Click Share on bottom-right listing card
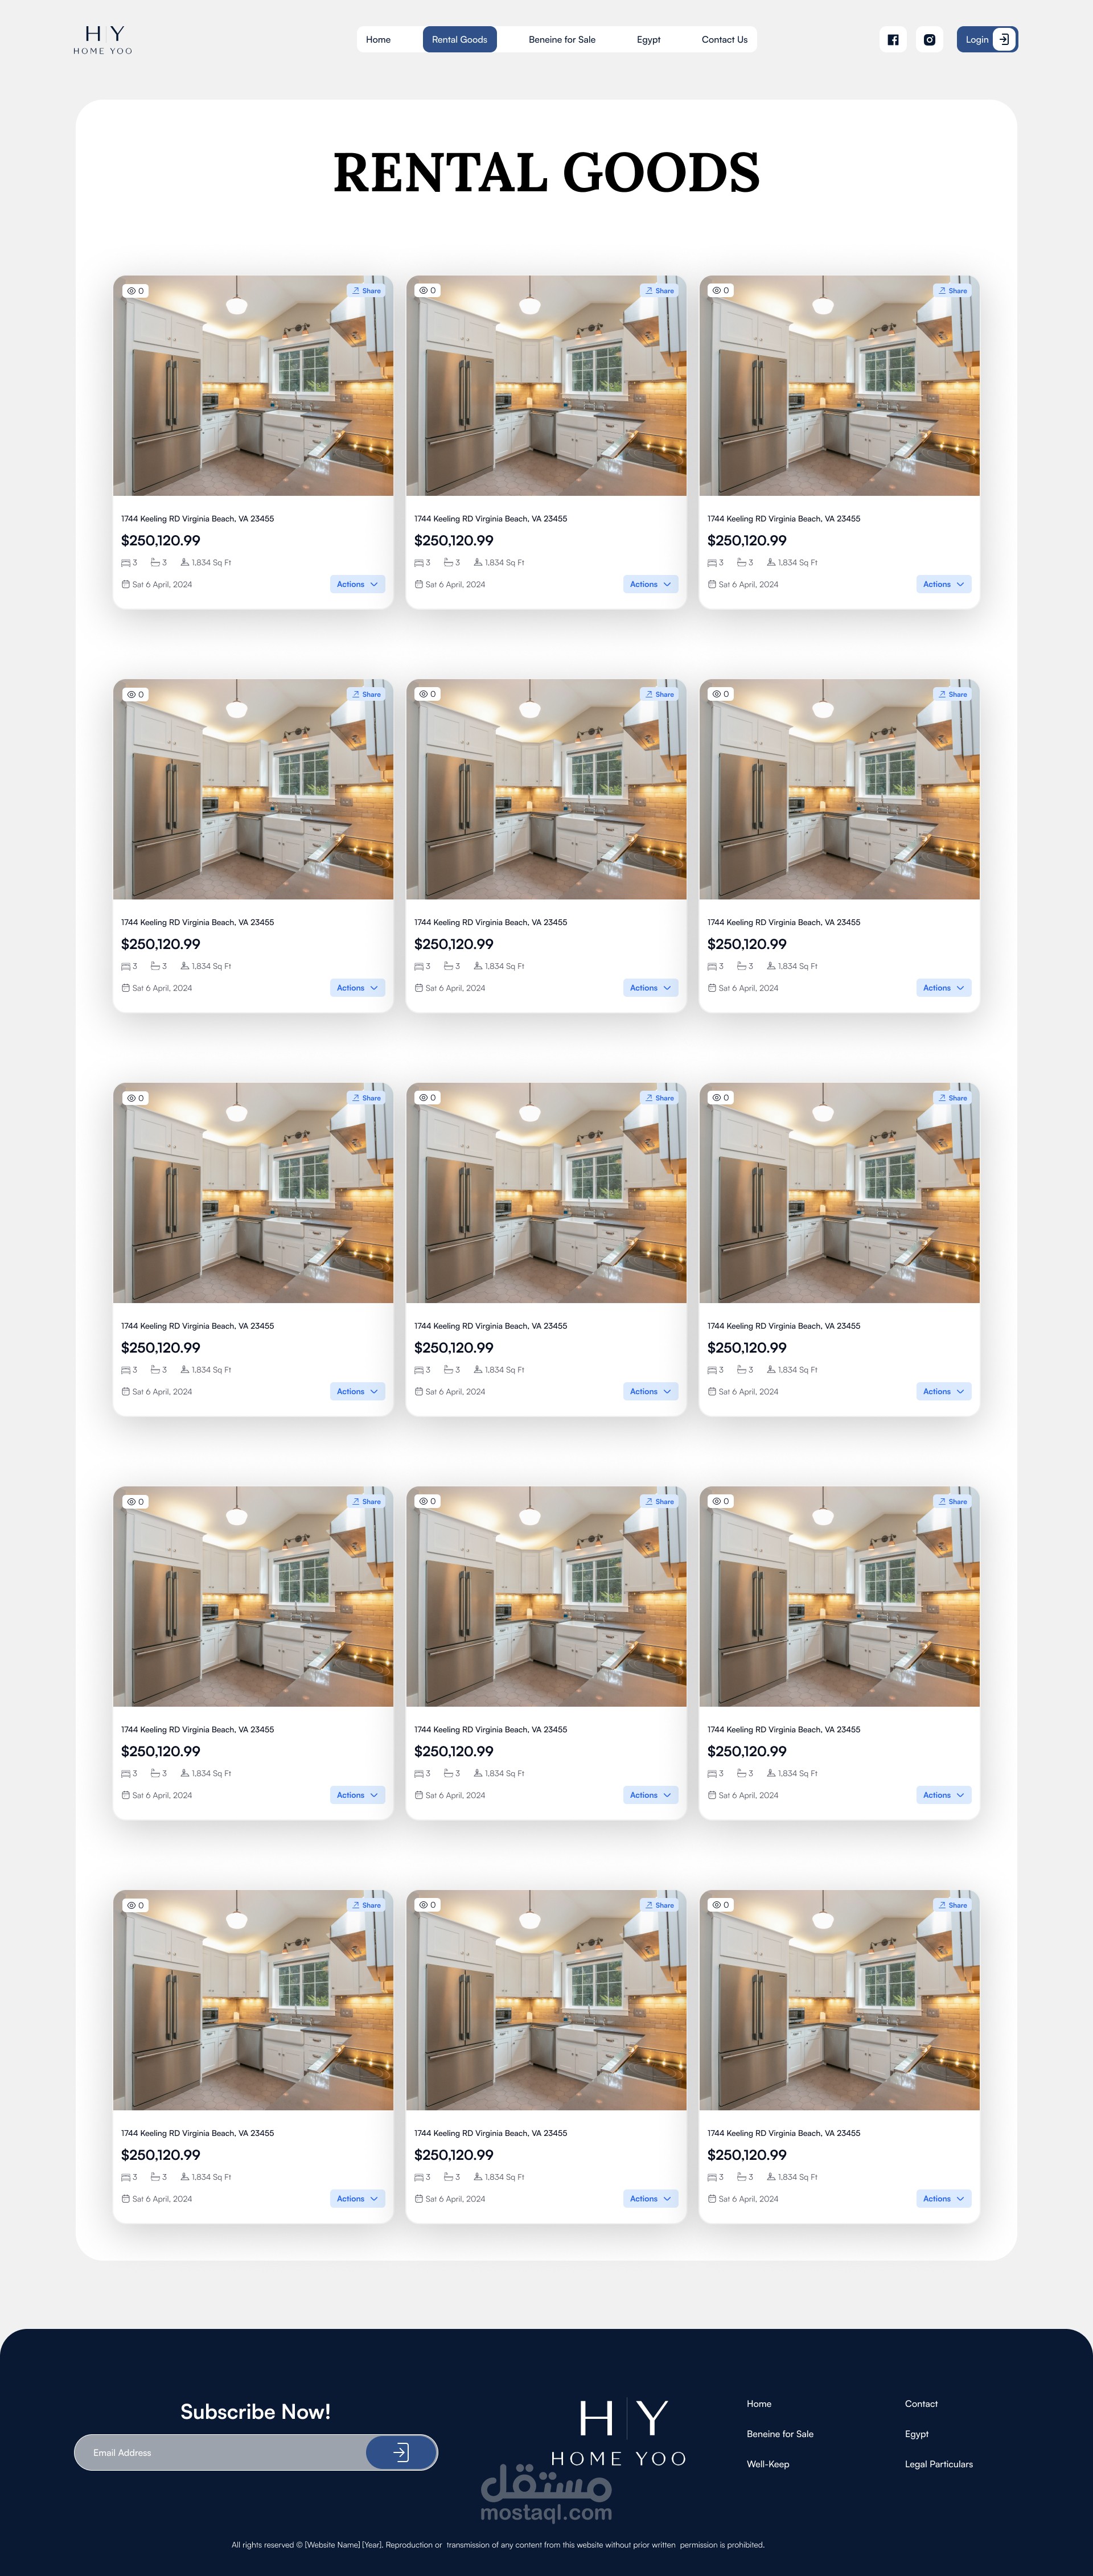 (953, 1905)
